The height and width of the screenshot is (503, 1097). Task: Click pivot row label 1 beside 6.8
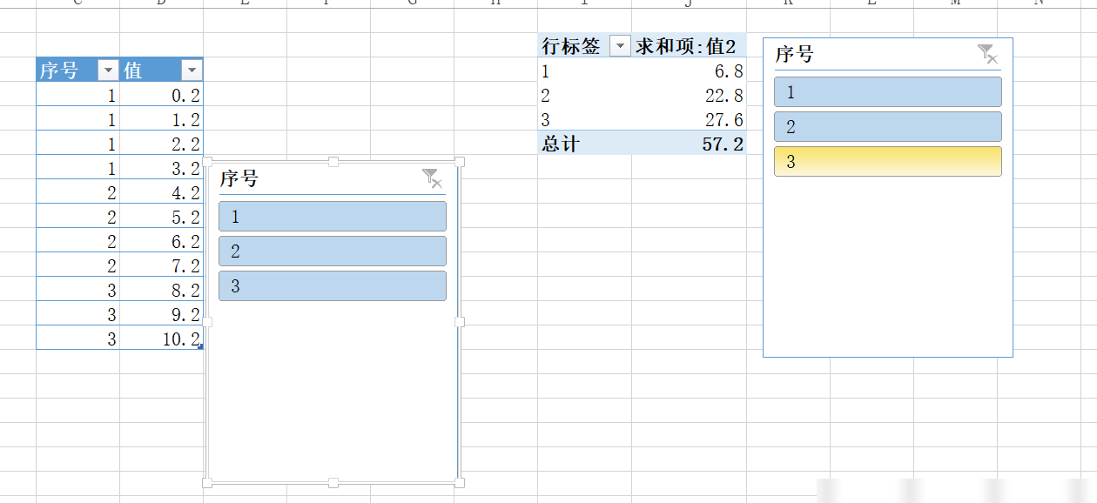[x=584, y=71]
